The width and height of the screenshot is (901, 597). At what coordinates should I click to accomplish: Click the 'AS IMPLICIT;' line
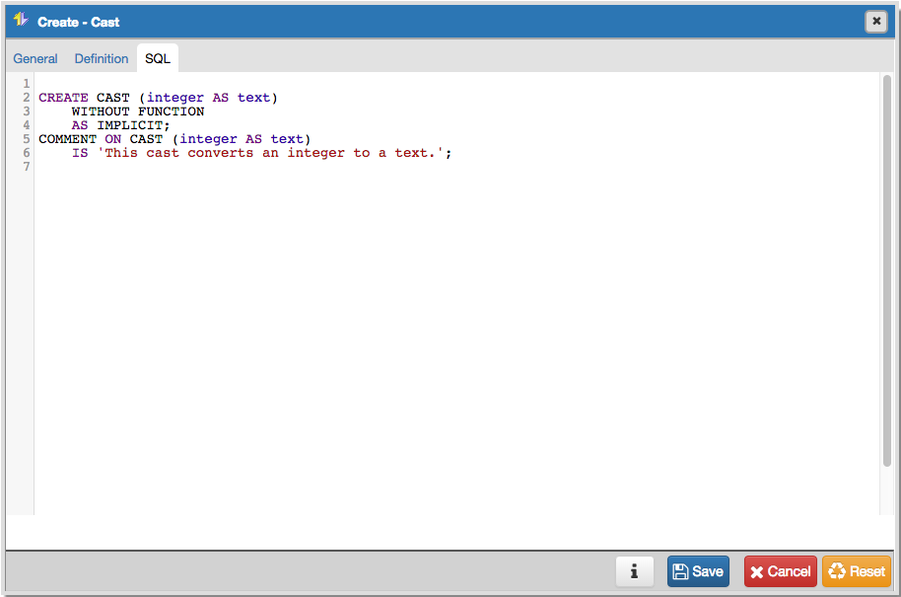pyautogui.click(x=120, y=125)
